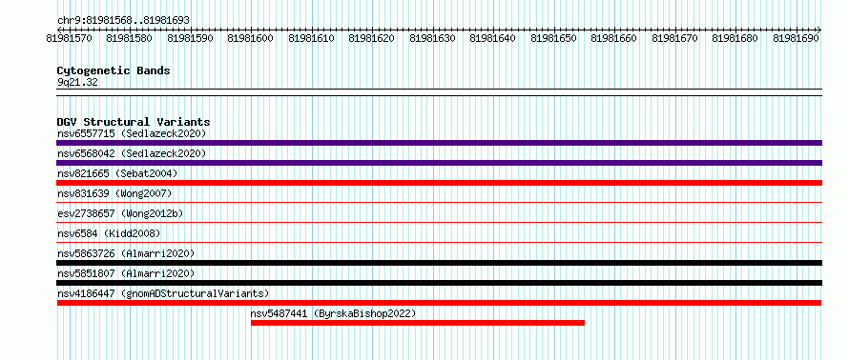Open nsv5487441 (ByrskaBishop2022) label
Viewport: 849px width, 360px height.
pos(333,313)
